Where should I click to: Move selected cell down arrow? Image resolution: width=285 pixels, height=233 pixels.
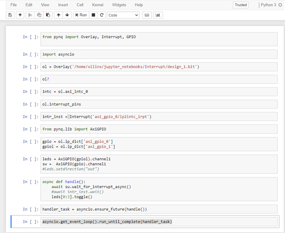coord(67,15)
